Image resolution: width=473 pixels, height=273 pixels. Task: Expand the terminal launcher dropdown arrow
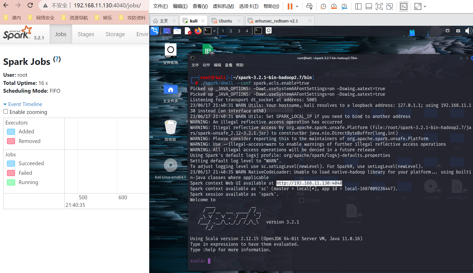[214, 31]
